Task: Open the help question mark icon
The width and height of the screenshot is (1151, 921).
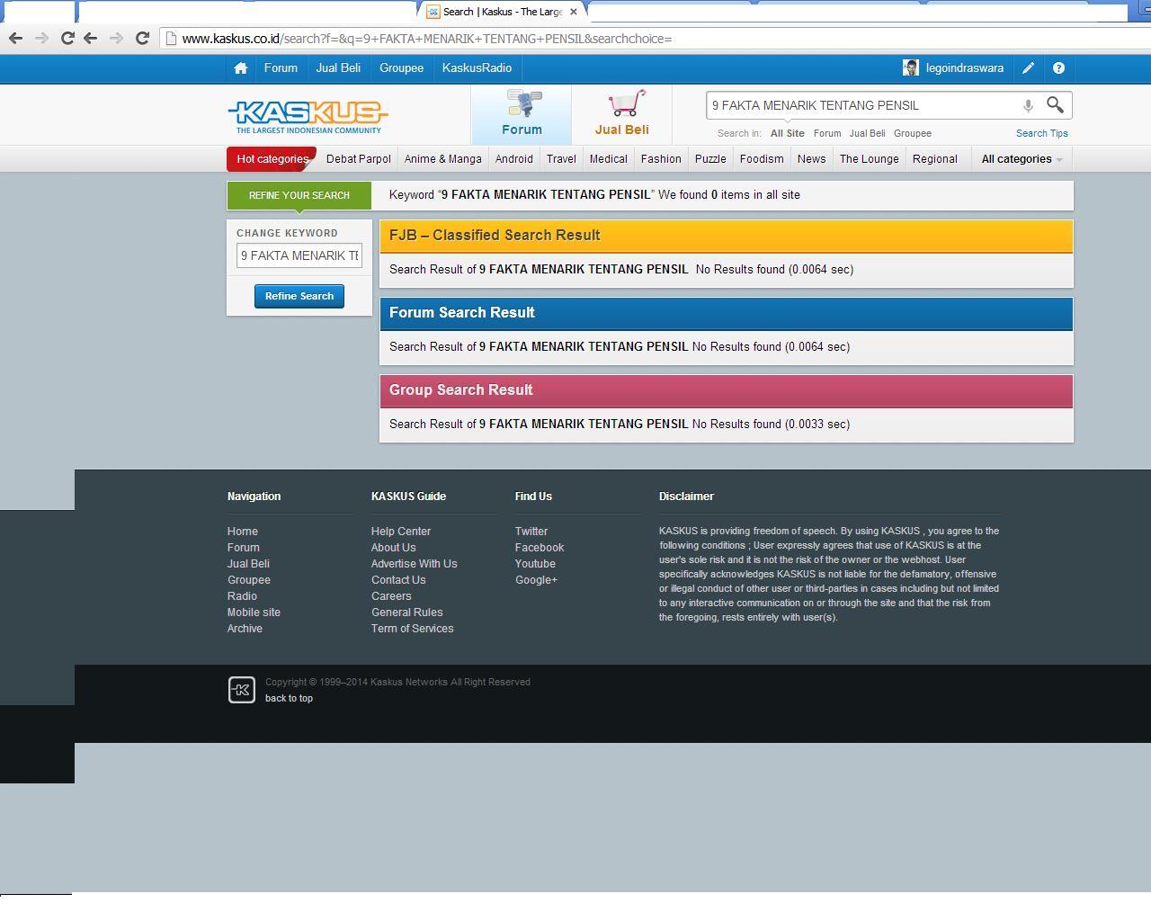Action: click(1058, 68)
